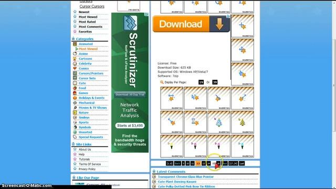This screenshot has width=336, height=189.
Task: Set display per page to 39
Action: tap(215, 82)
